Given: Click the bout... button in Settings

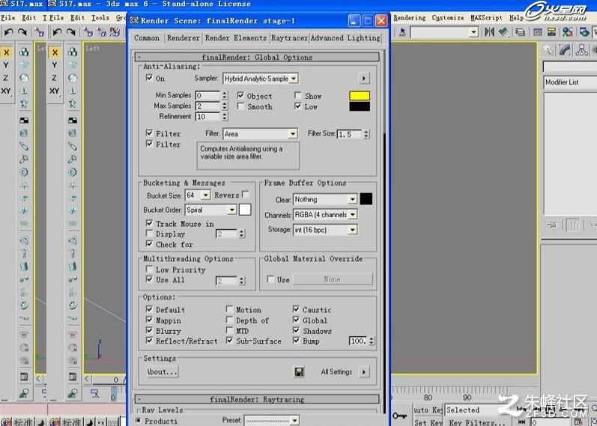Looking at the screenshot, I should tap(163, 371).
